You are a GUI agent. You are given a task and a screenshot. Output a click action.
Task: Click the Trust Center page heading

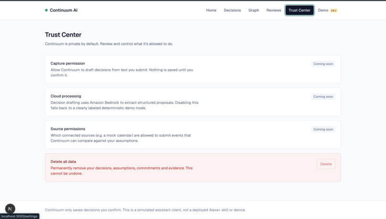pyautogui.click(x=63, y=35)
